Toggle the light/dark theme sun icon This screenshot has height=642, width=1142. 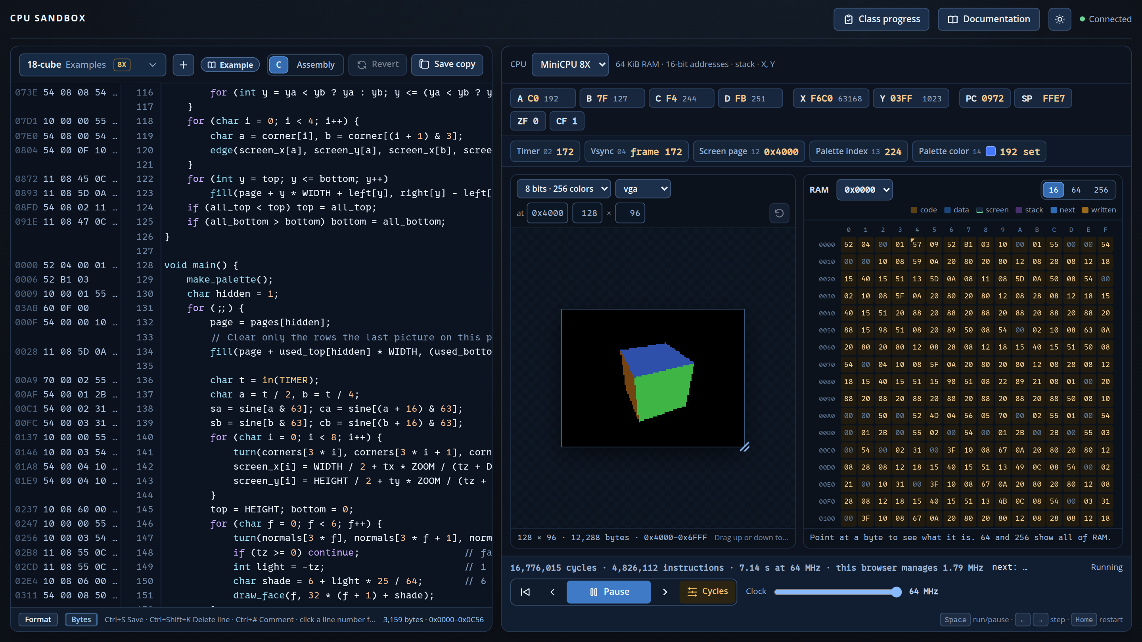(x=1060, y=19)
